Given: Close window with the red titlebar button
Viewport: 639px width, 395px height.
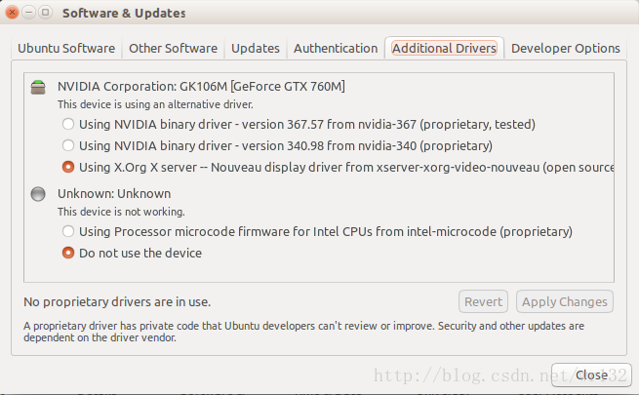Looking at the screenshot, I should (13, 13).
